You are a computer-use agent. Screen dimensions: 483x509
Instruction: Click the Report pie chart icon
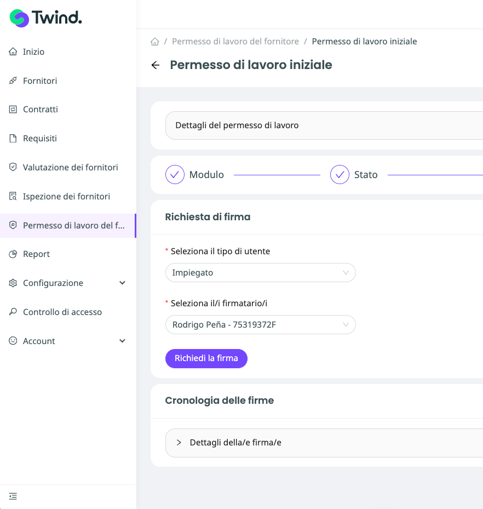coord(13,254)
